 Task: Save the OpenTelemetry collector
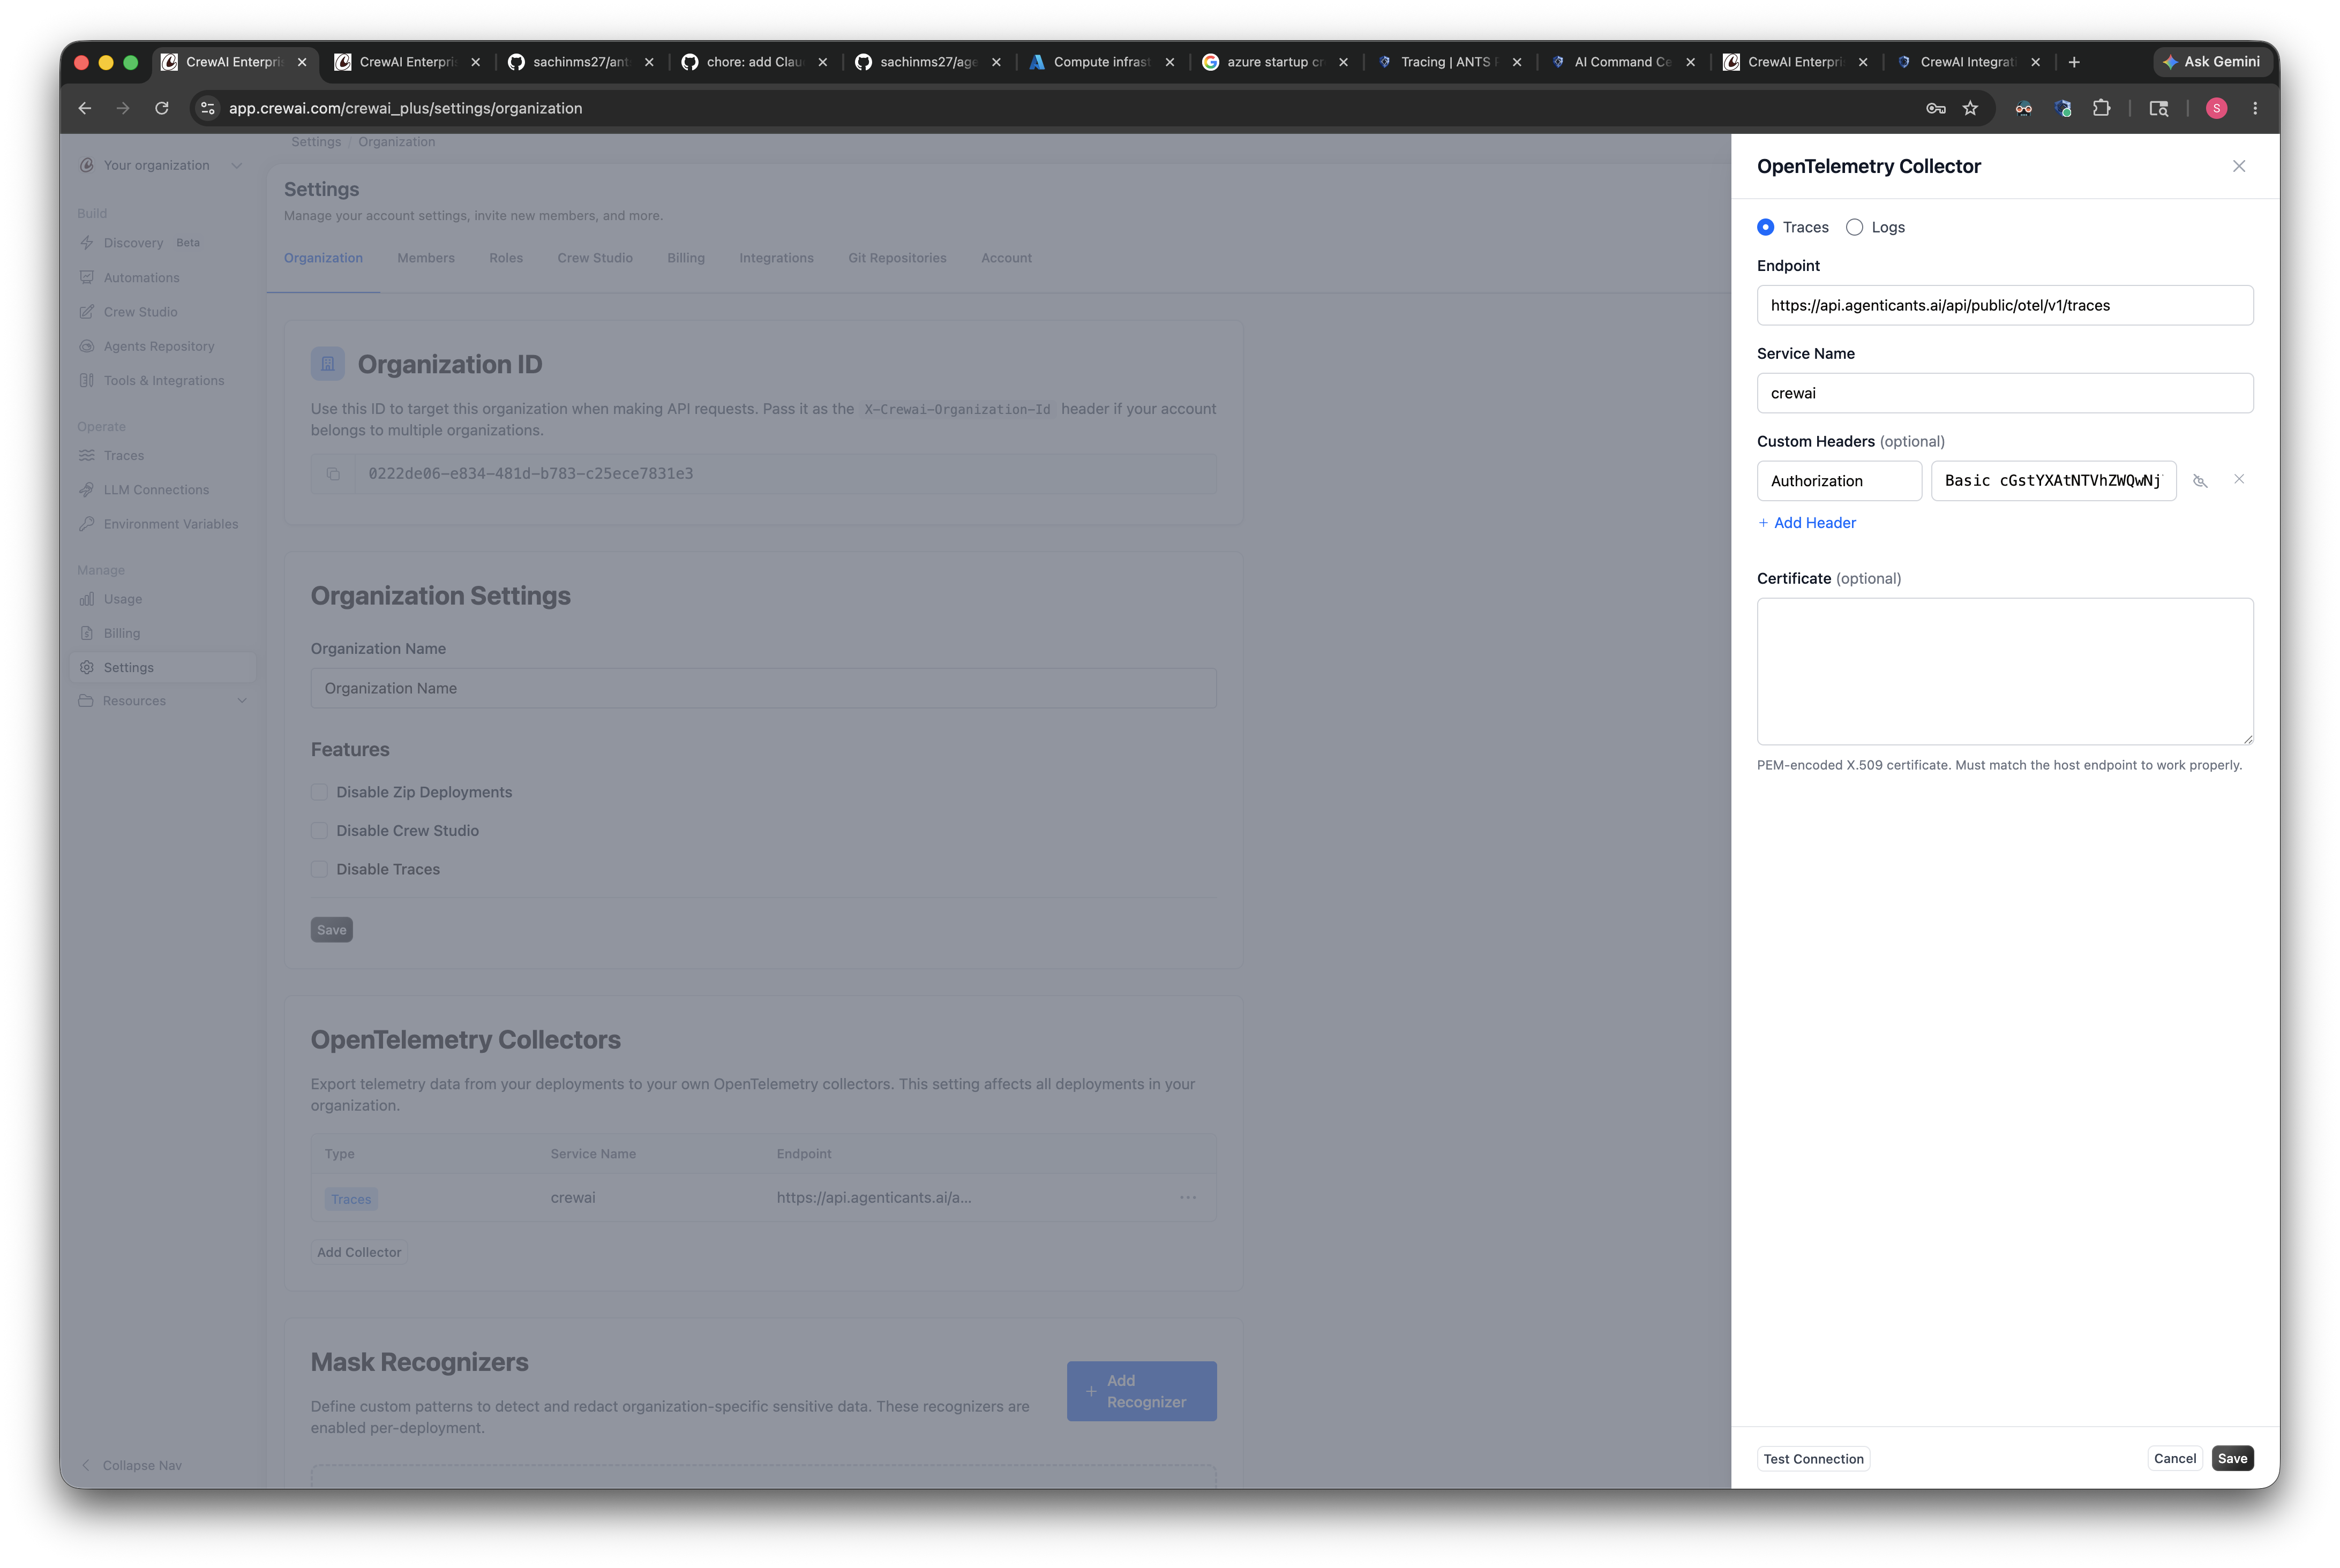(x=2232, y=1458)
